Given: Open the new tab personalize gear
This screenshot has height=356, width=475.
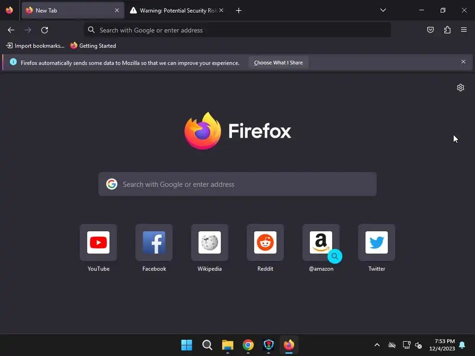Looking at the screenshot, I should click(461, 88).
